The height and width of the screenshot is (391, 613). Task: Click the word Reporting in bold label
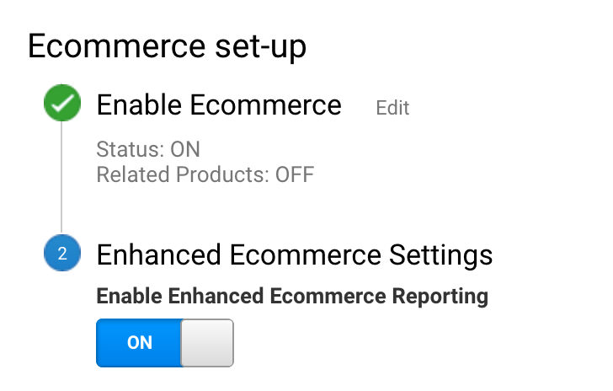(x=440, y=296)
